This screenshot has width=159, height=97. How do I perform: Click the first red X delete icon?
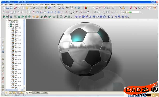[x=131, y=8]
